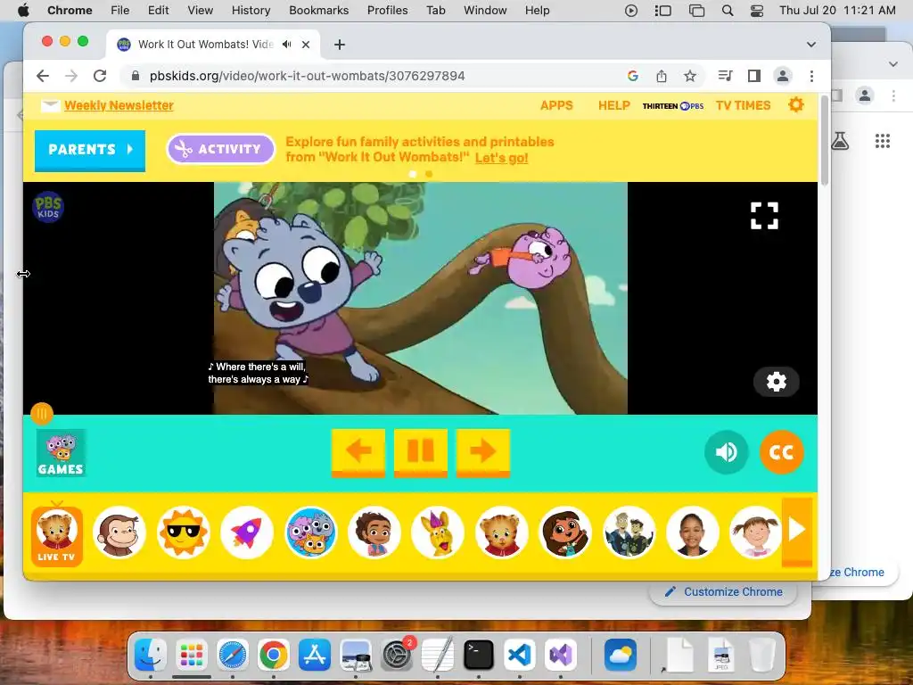
Task: Follow the Let's go! link
Action: coord(501,158)
